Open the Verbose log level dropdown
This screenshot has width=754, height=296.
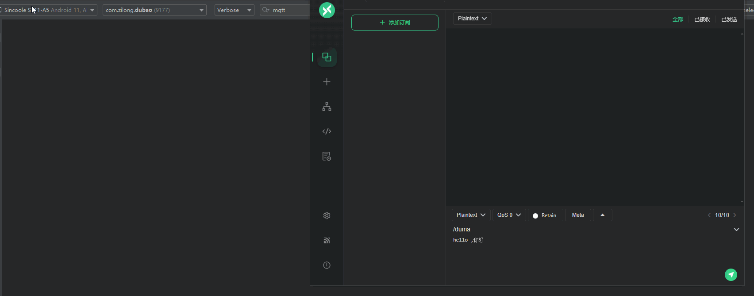point(235,10)
